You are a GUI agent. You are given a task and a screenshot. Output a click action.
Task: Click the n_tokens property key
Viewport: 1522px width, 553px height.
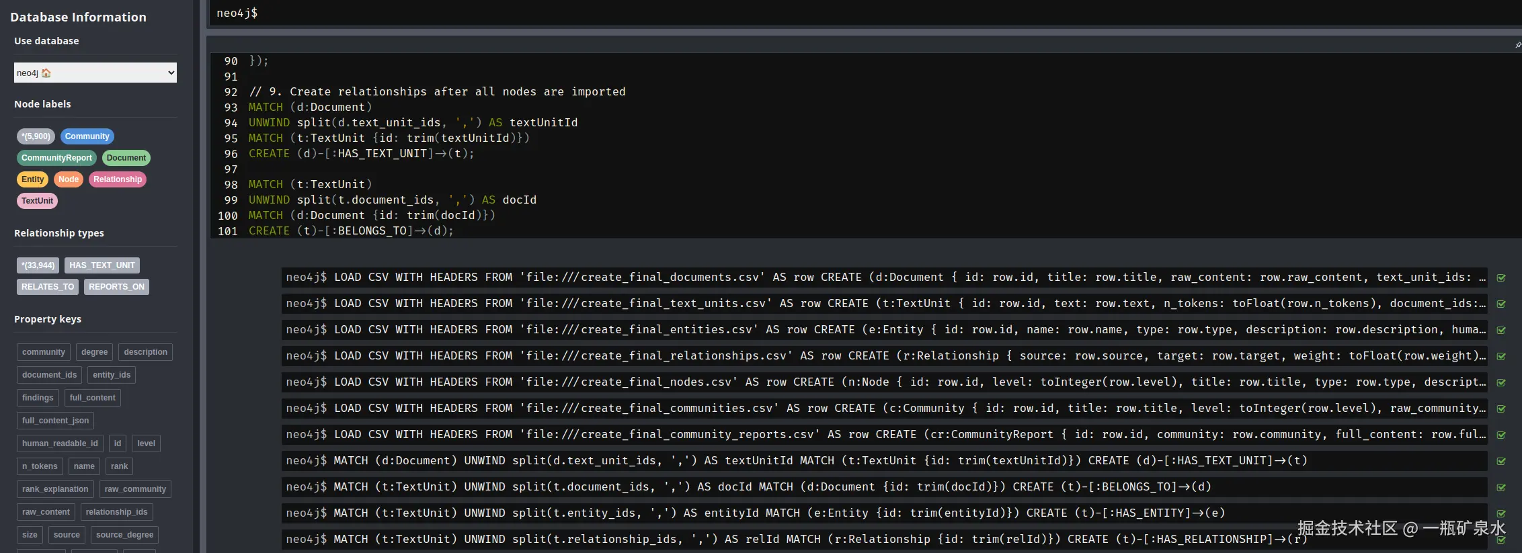point(40,466)
